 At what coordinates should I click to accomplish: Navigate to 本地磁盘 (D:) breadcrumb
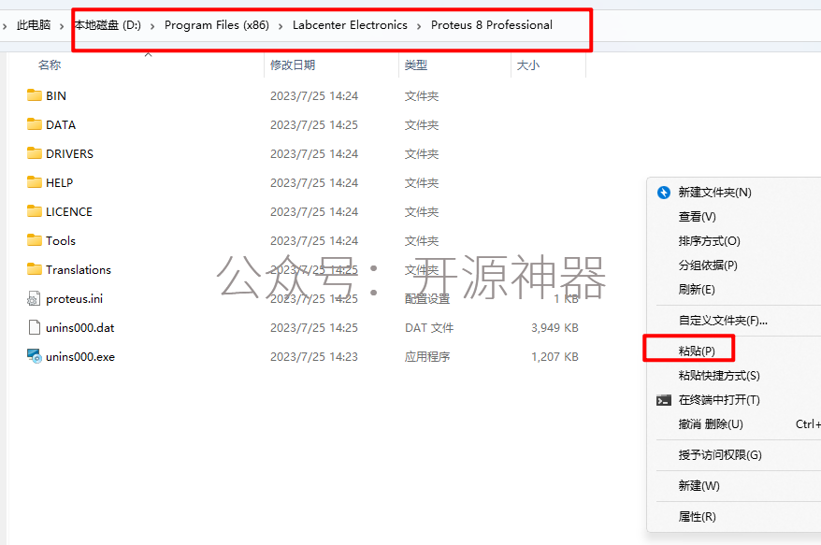(108, 25)
